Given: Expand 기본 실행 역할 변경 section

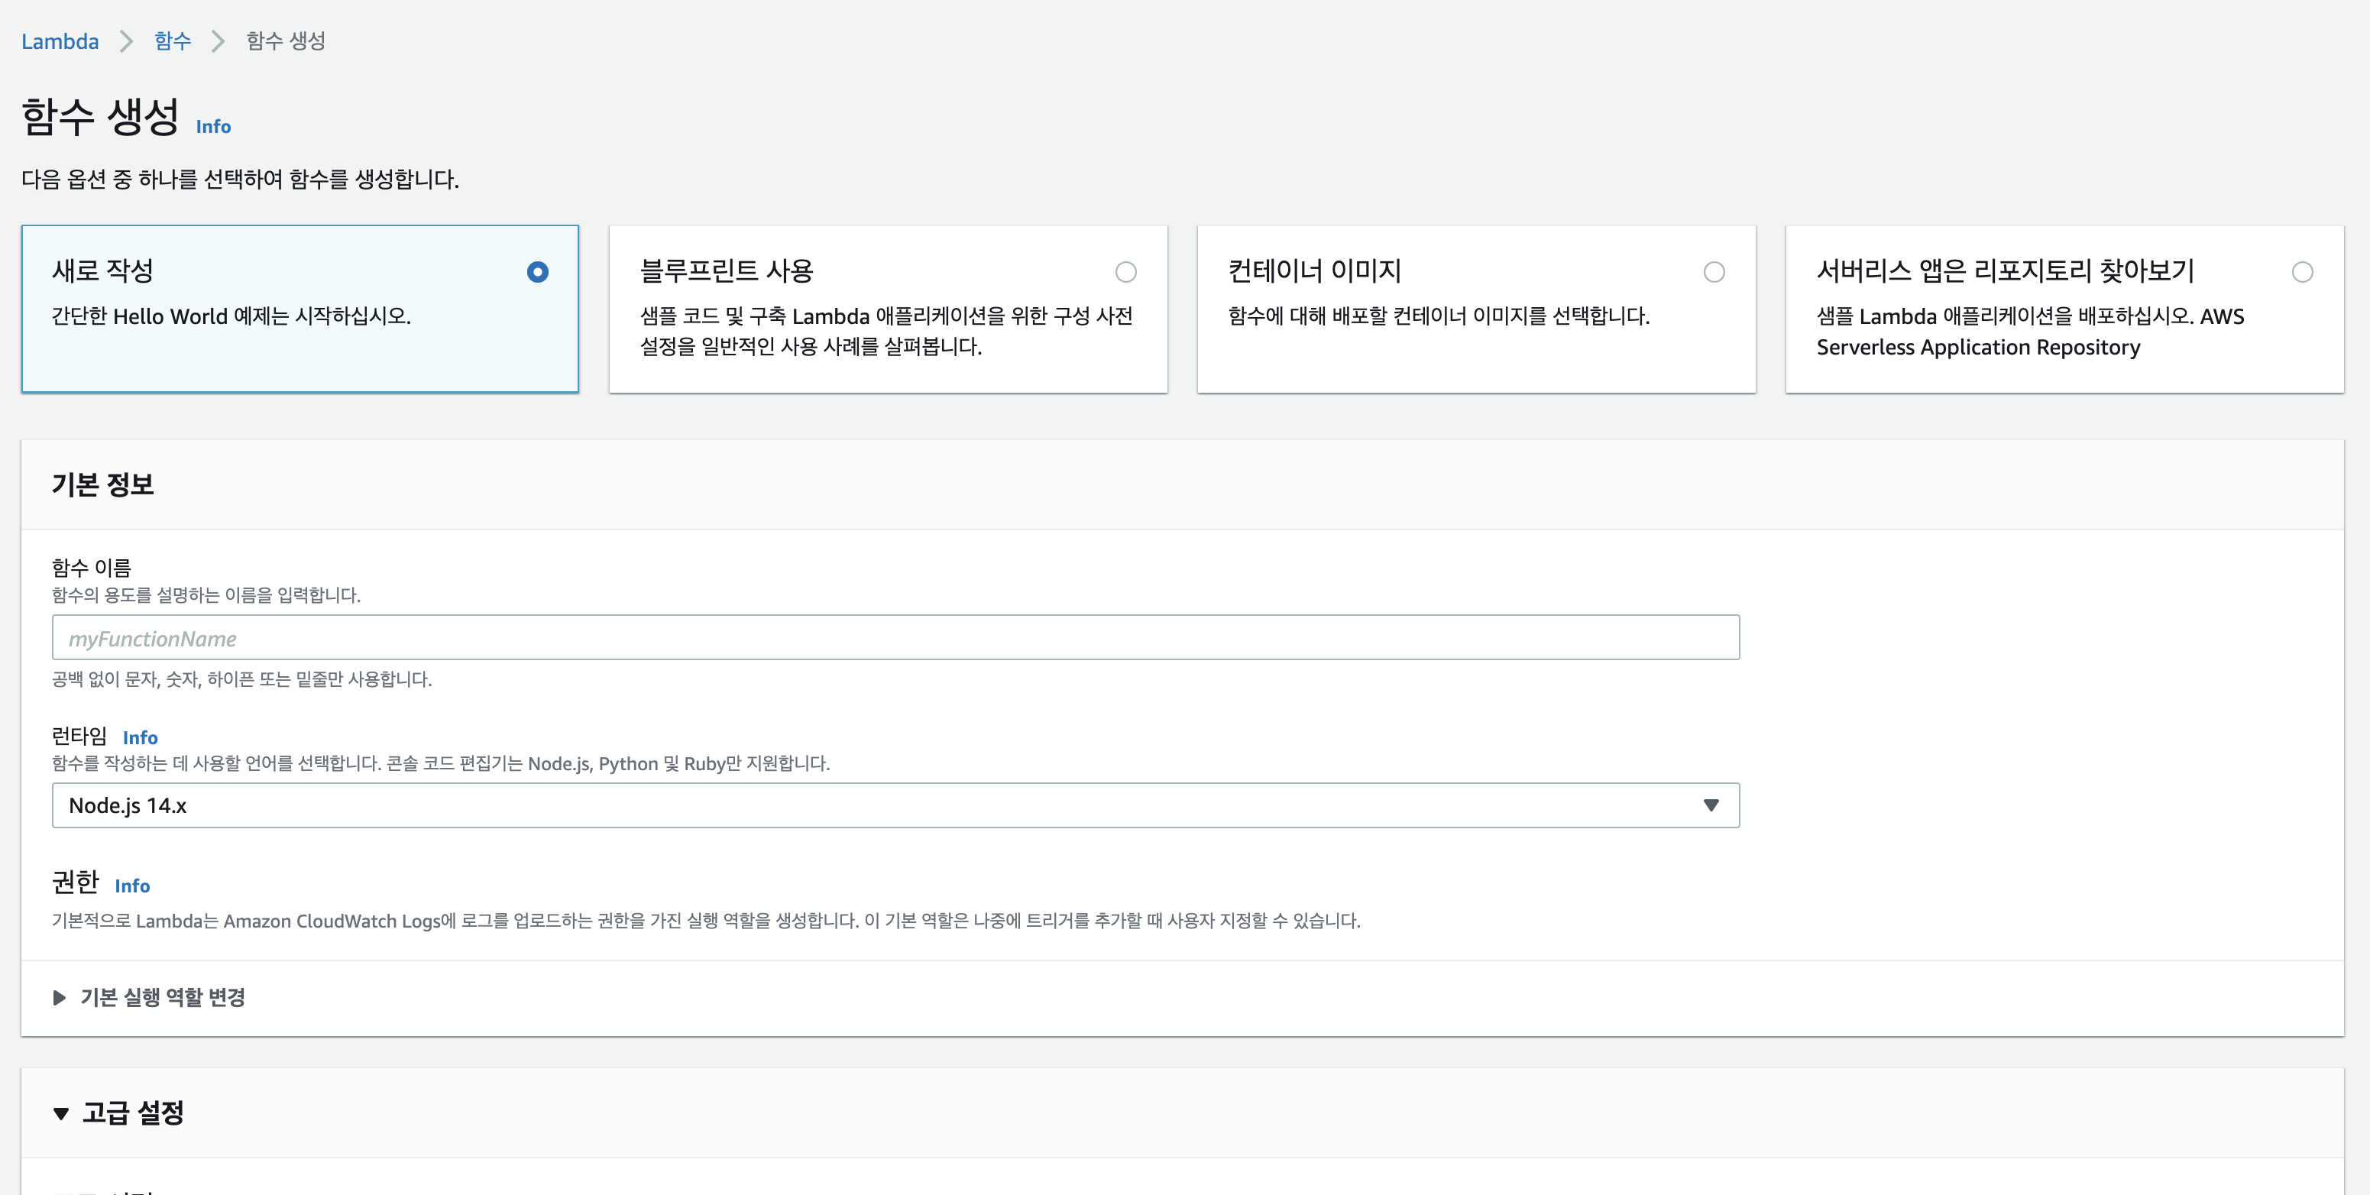Looking at the screenshot, I should (162, 998).
